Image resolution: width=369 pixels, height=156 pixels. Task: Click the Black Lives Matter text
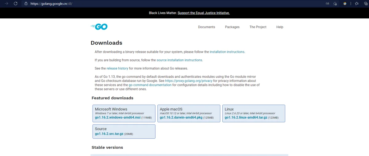point(163,13)
